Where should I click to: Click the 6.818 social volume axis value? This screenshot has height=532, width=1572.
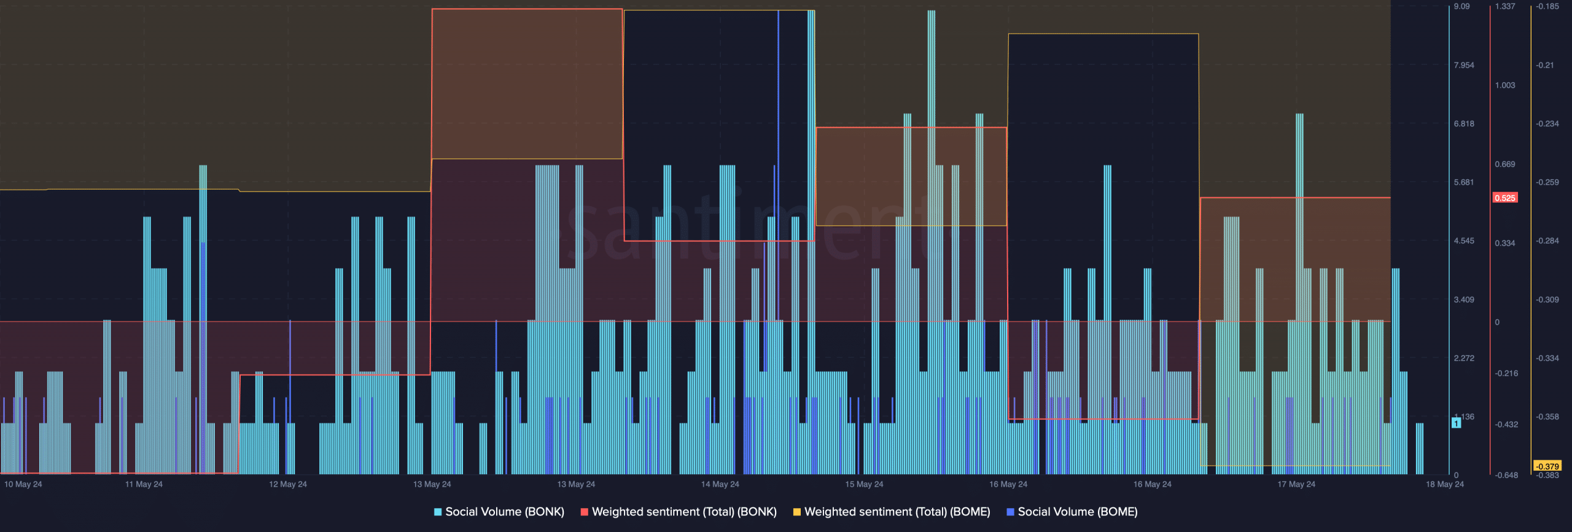[x=1464, y=123]
